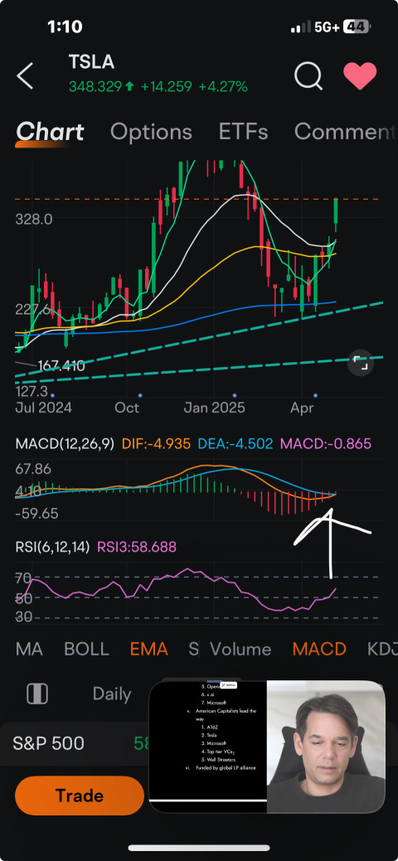Viewport: 398px width, 861px height.
Task: Tap the +4.27% change value
Action: click(x=223, y=87)
